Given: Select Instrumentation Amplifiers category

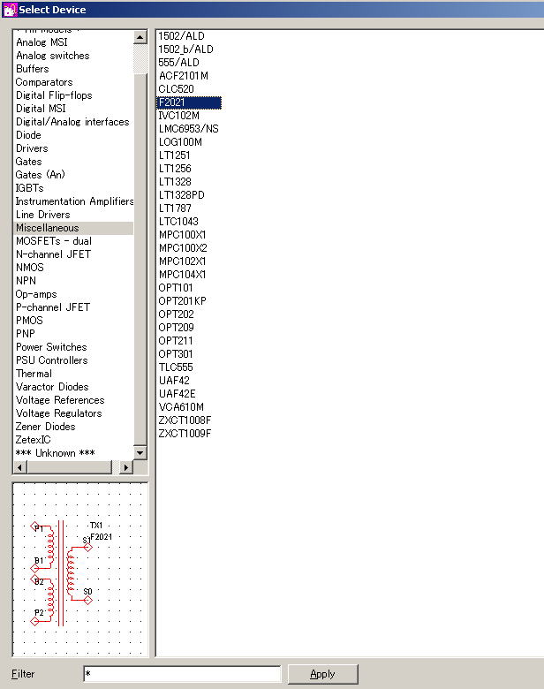Looking at the screenshot, I should pyautogui.click(x=74, y=201).
